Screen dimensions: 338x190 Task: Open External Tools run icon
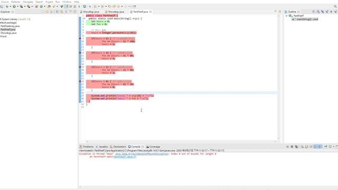28,6
